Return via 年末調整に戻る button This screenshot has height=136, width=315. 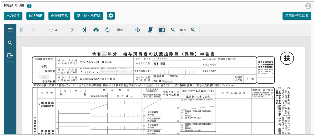click(297, 16)
